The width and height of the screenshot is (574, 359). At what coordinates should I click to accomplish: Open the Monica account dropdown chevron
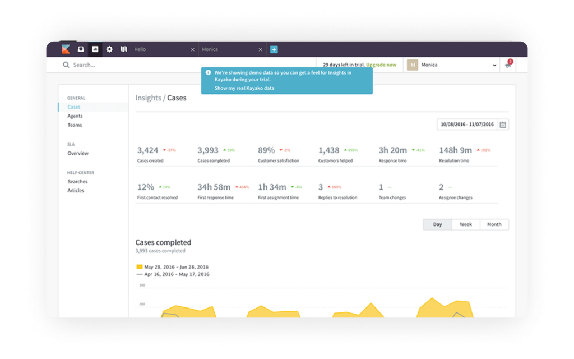pos(494,65)
